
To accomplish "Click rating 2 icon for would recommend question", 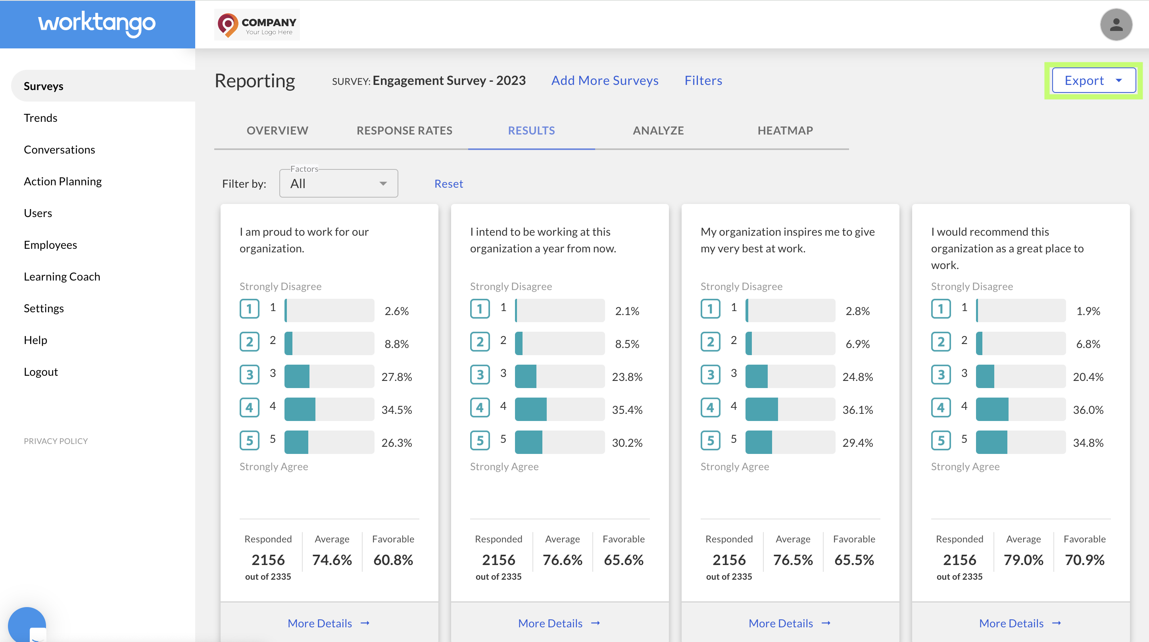I will [941, 342].
